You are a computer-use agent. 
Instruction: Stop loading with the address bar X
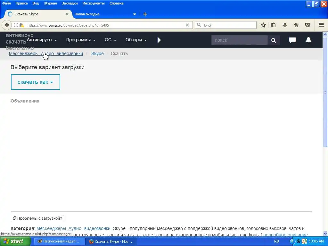click(x=187, y=25)
